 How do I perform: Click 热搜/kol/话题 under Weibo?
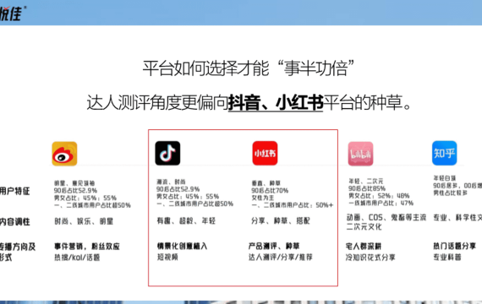click(77, 258)
